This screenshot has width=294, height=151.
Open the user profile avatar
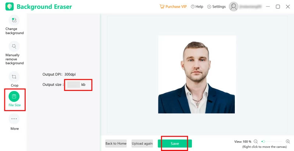coord(234,7)
